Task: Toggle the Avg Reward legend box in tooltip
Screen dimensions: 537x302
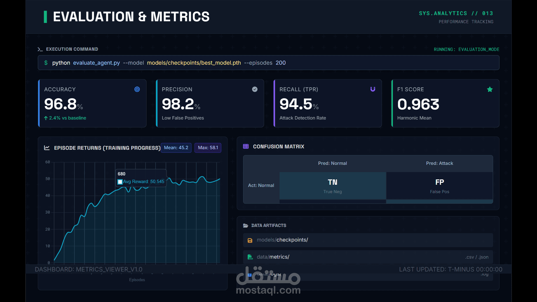Action: click(x=120, y=182)
